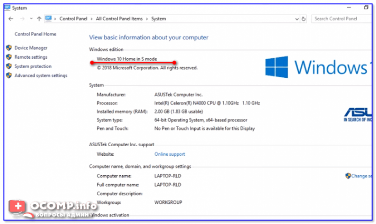
Task: Click the computer icon in address bar
Action: click(x=48, y=18)
